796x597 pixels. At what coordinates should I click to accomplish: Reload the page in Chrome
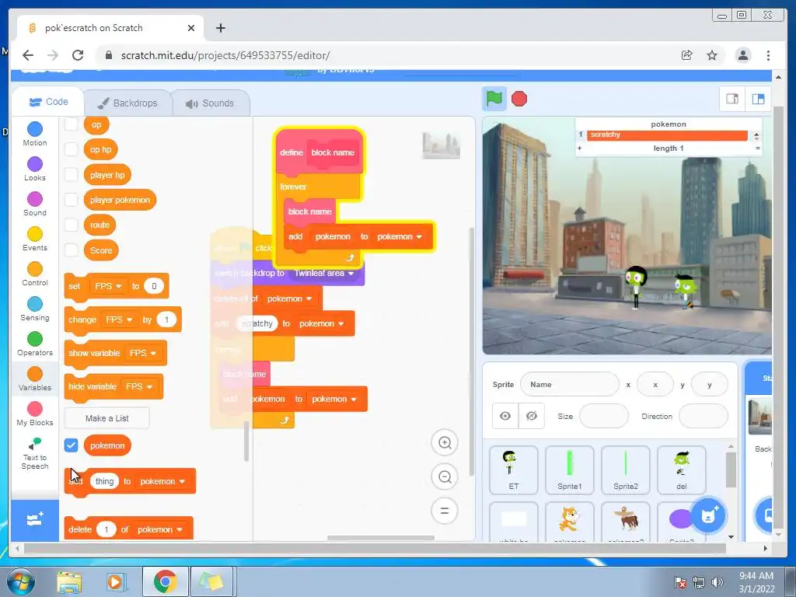click(x=78, y=55)
